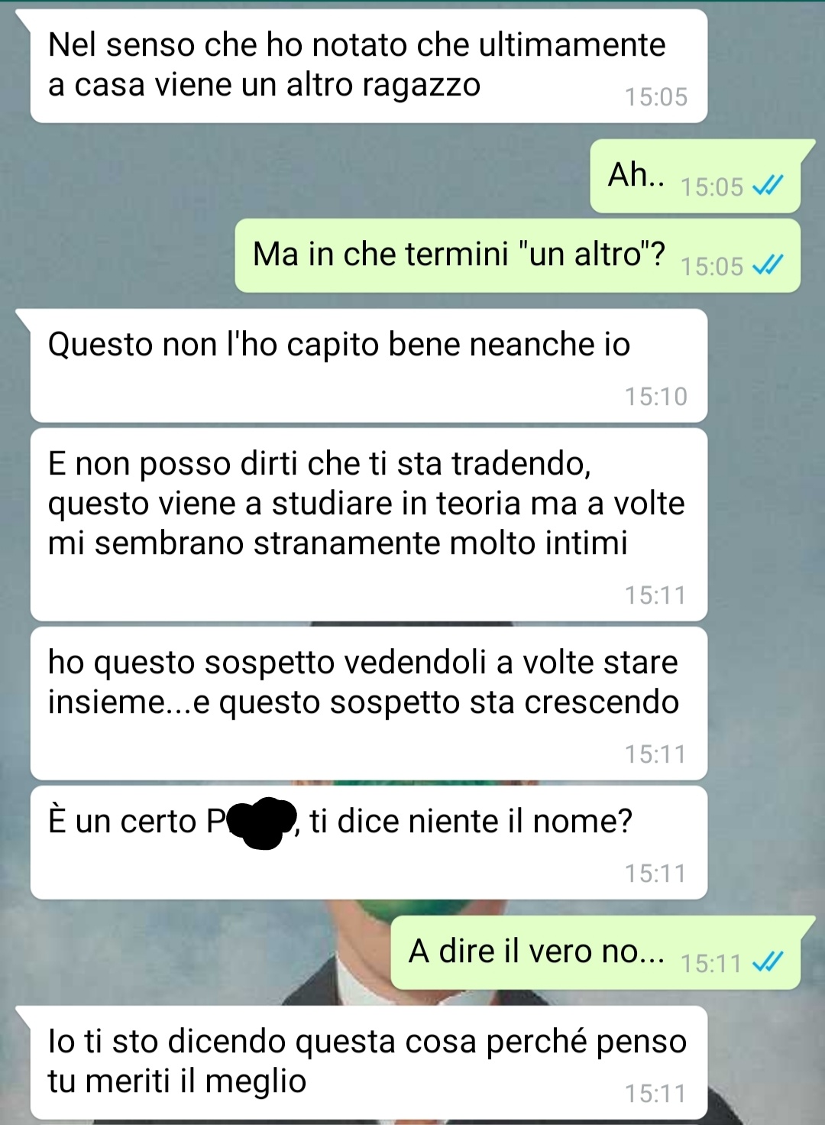This screenshot has width=825, height=1125.
Task: Tap the double-check icon beside 'Ah..'
Action: 768,186
